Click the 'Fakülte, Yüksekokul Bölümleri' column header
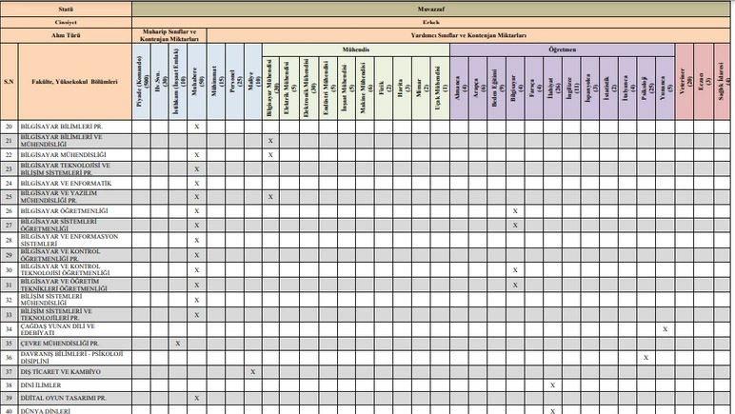 point(73,83)
